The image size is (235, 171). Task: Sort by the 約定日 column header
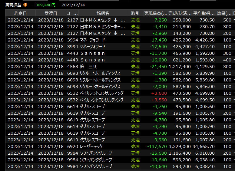click(x=21, y=13)
